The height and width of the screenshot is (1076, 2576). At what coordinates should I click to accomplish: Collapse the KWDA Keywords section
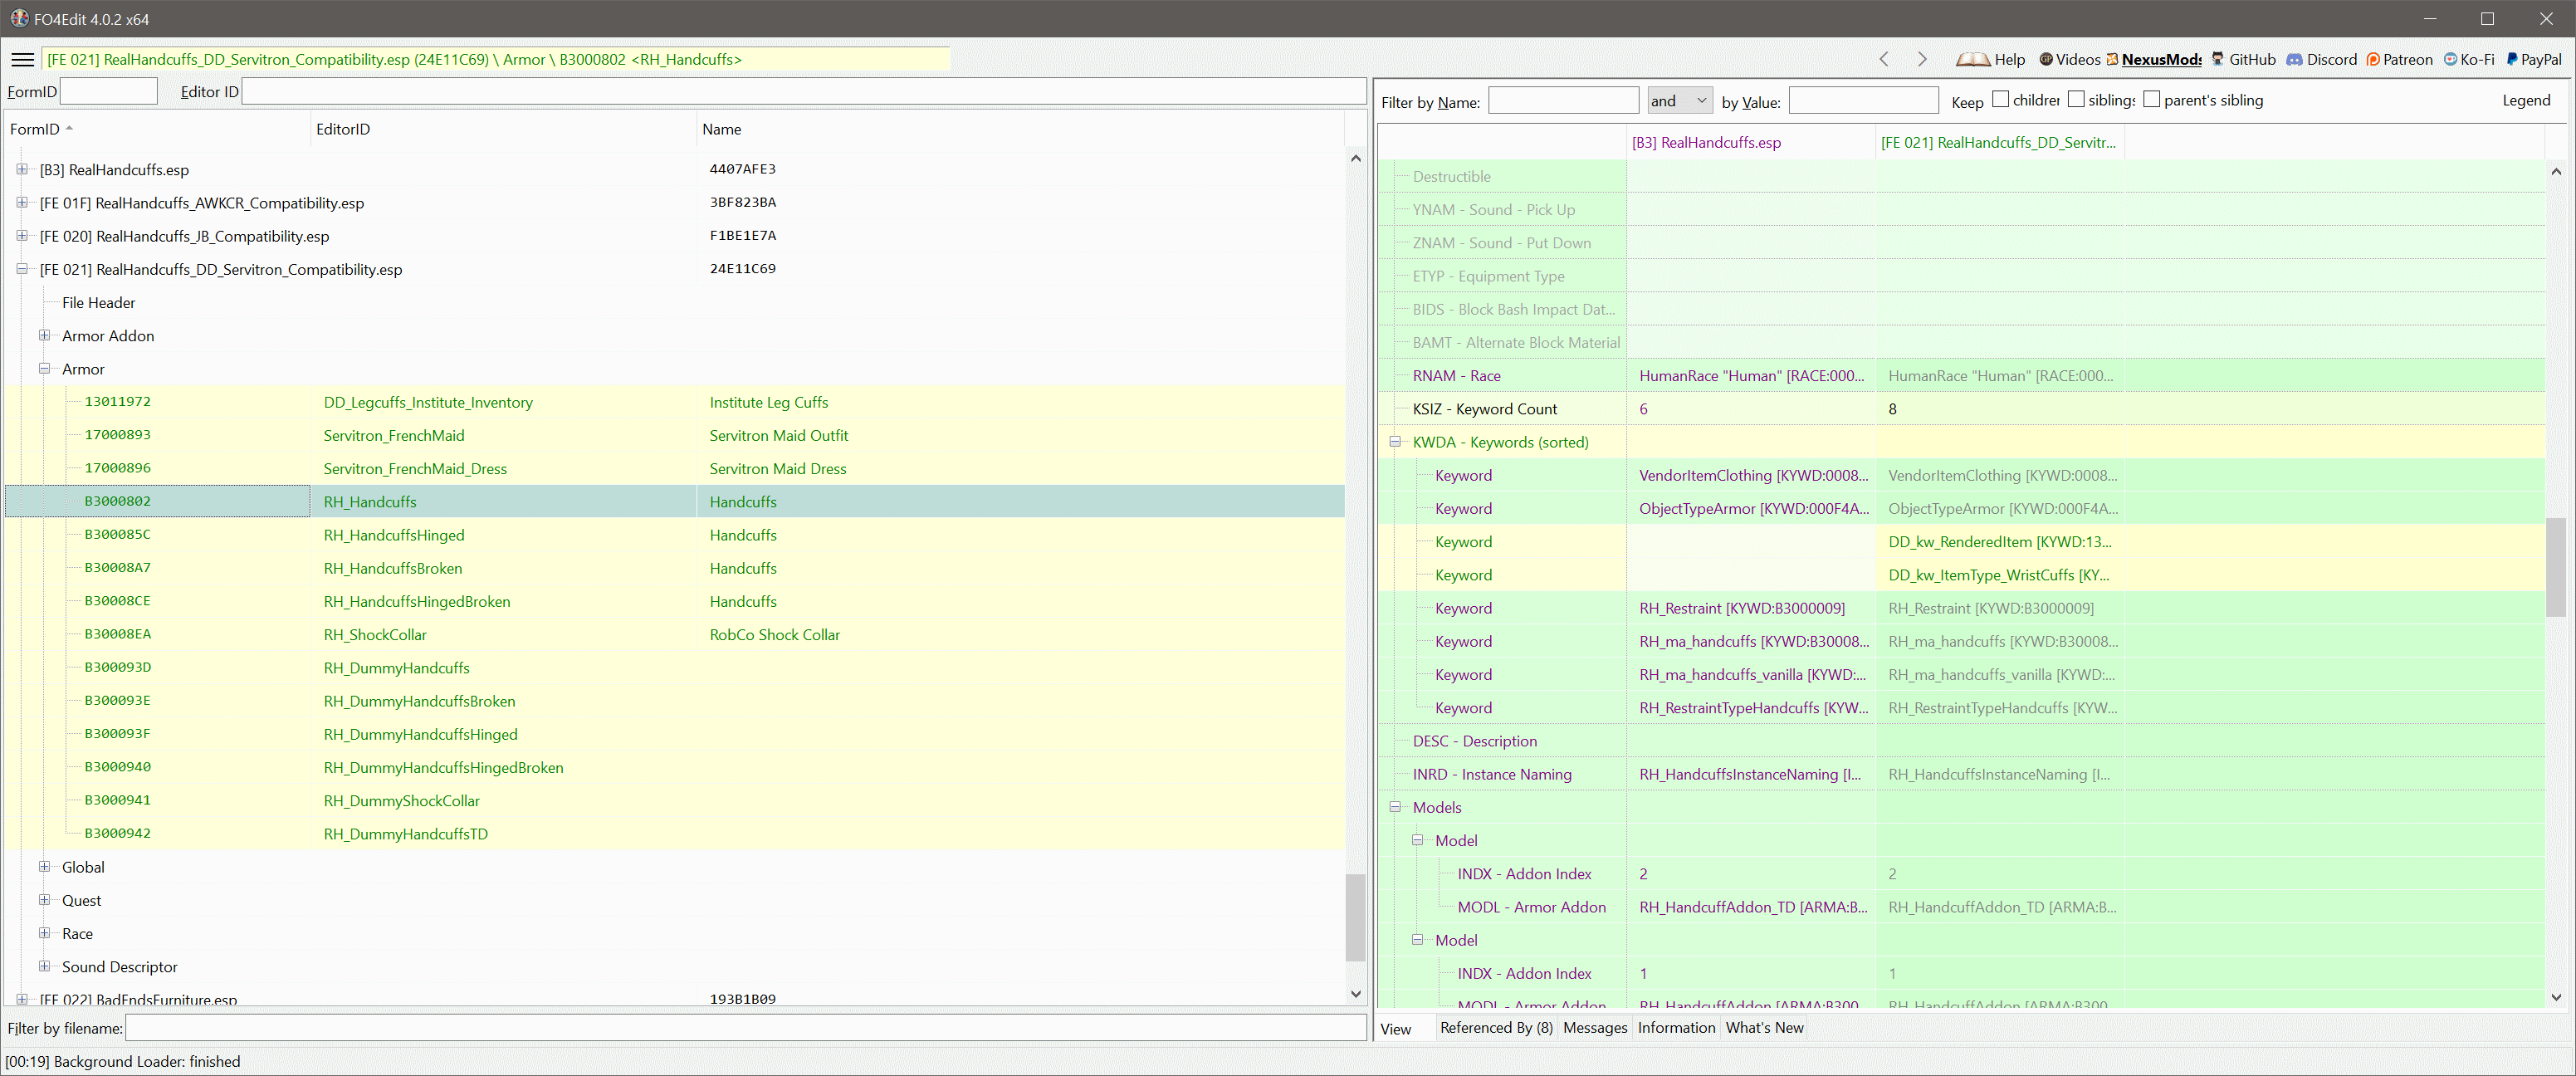tap(1395, 442)
